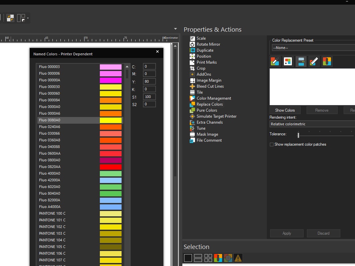The image size is (355, 266).
Task: Select the single black square view icon
Action: tap(188, 258)
